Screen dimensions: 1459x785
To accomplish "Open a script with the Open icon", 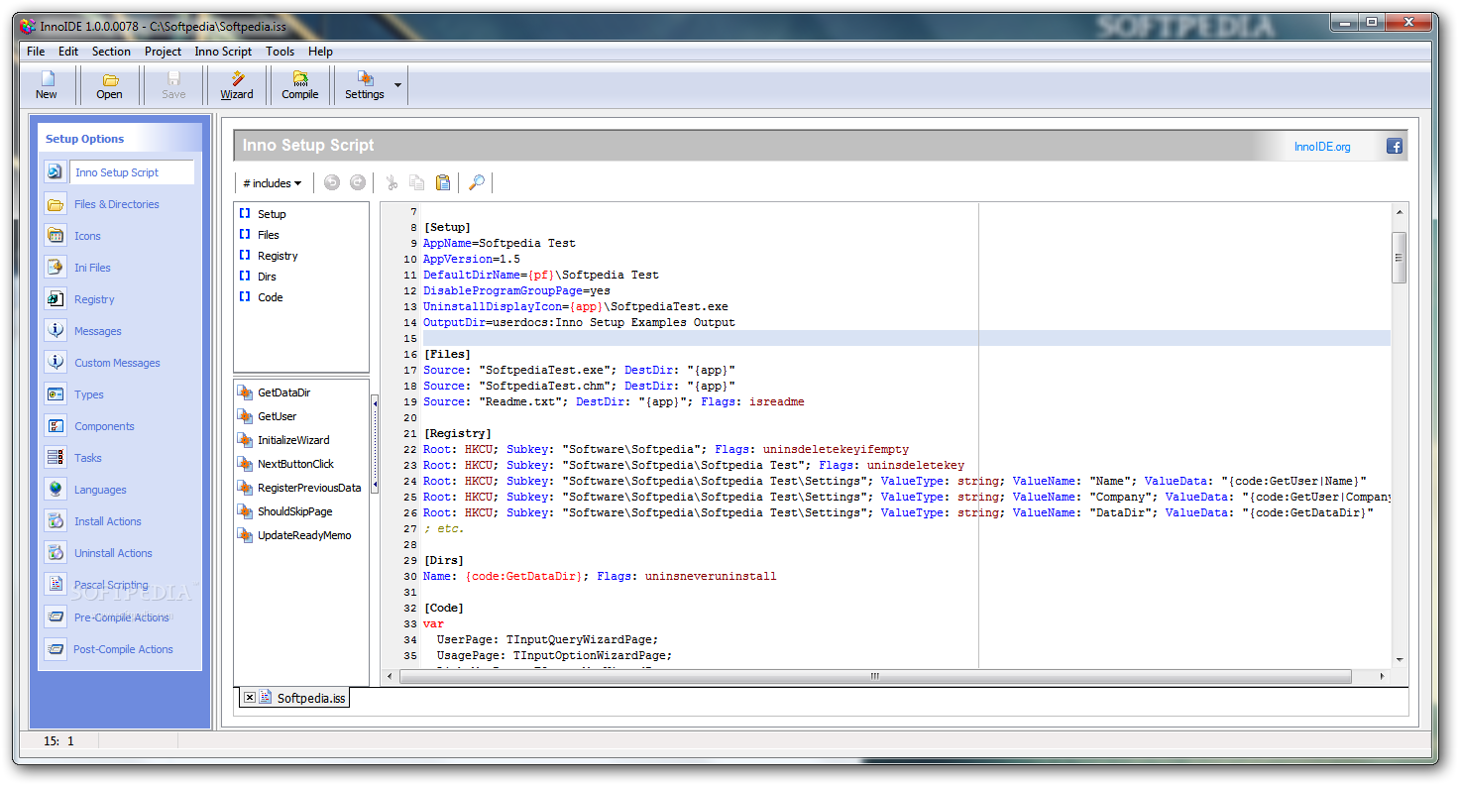I will pyautogui.click(x=109, y=85).
